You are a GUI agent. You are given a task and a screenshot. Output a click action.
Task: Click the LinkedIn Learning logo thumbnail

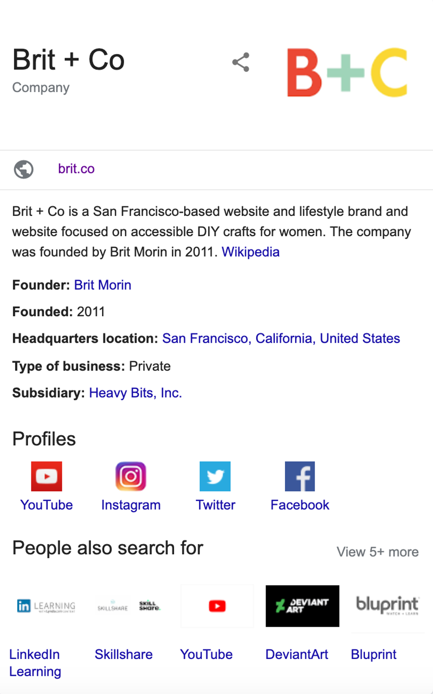(46, 606)
